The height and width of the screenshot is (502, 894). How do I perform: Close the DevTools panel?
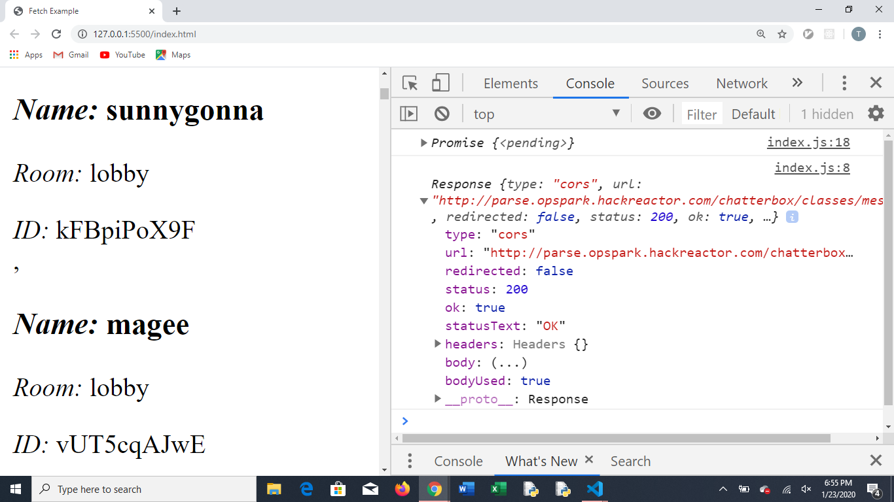point(876,83)
